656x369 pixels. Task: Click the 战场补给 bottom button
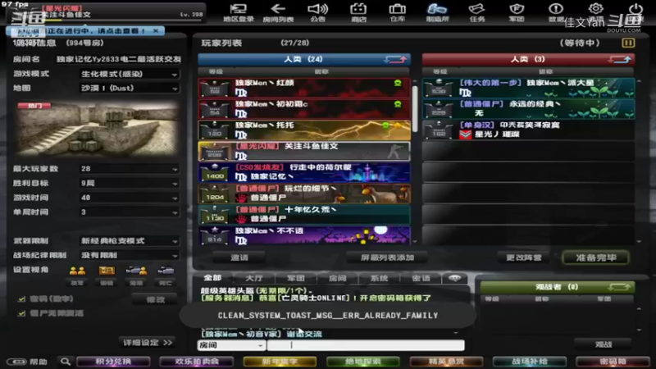pyautogui.click(x=529, y=362)
